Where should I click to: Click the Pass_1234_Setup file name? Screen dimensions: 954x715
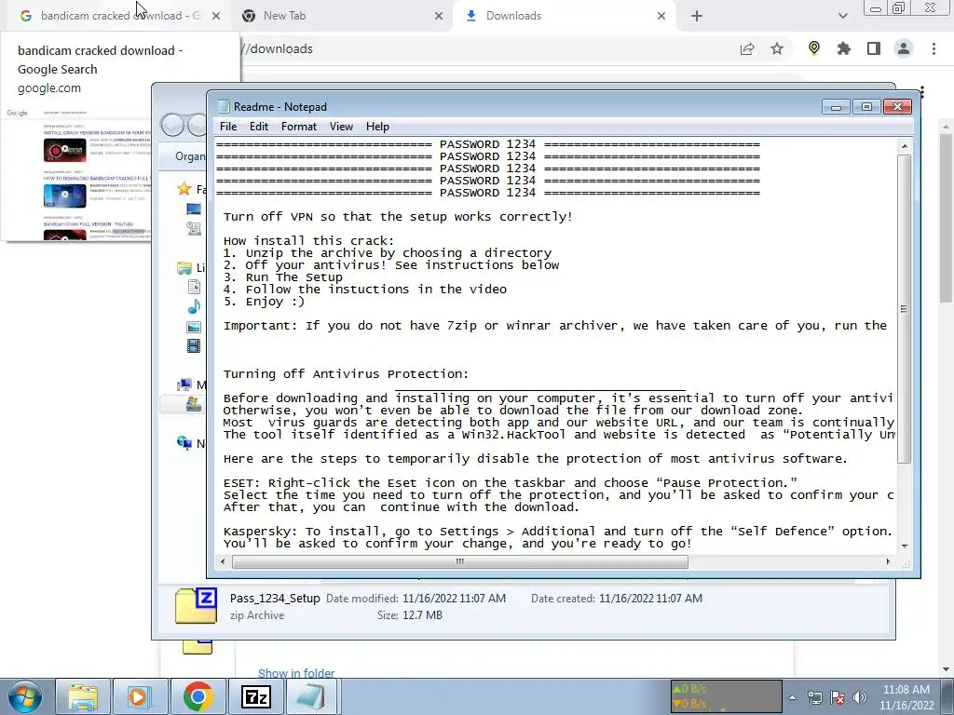point(275,599)
